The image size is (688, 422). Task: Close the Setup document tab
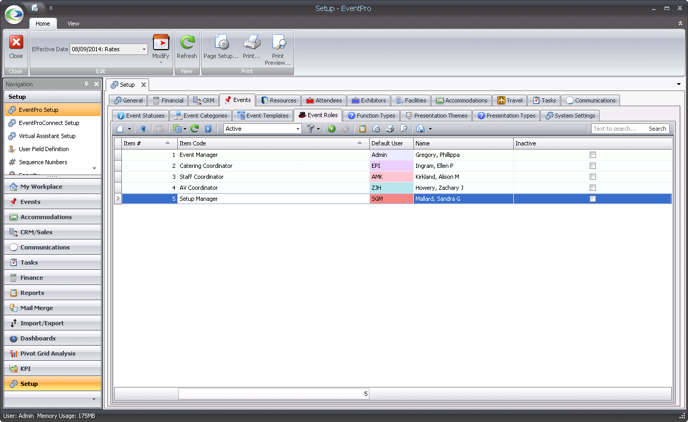[143, 85]
